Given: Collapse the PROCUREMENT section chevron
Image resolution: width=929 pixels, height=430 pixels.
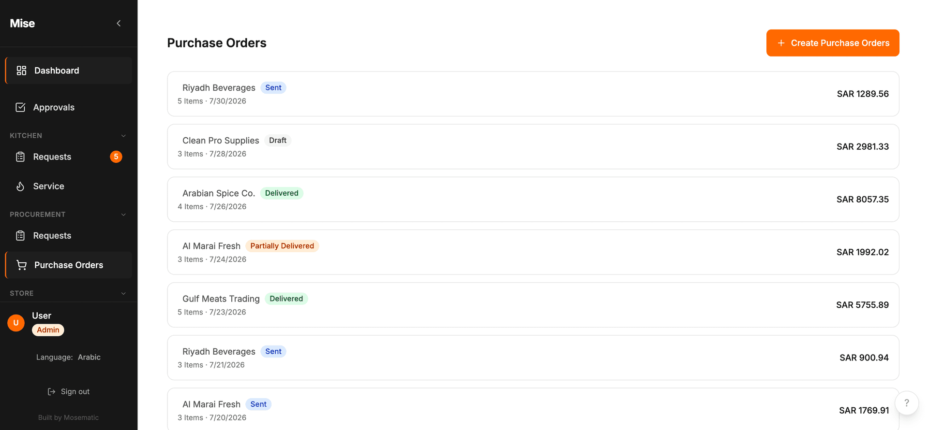Looking at the screenshot, I should tap(123, 215).
